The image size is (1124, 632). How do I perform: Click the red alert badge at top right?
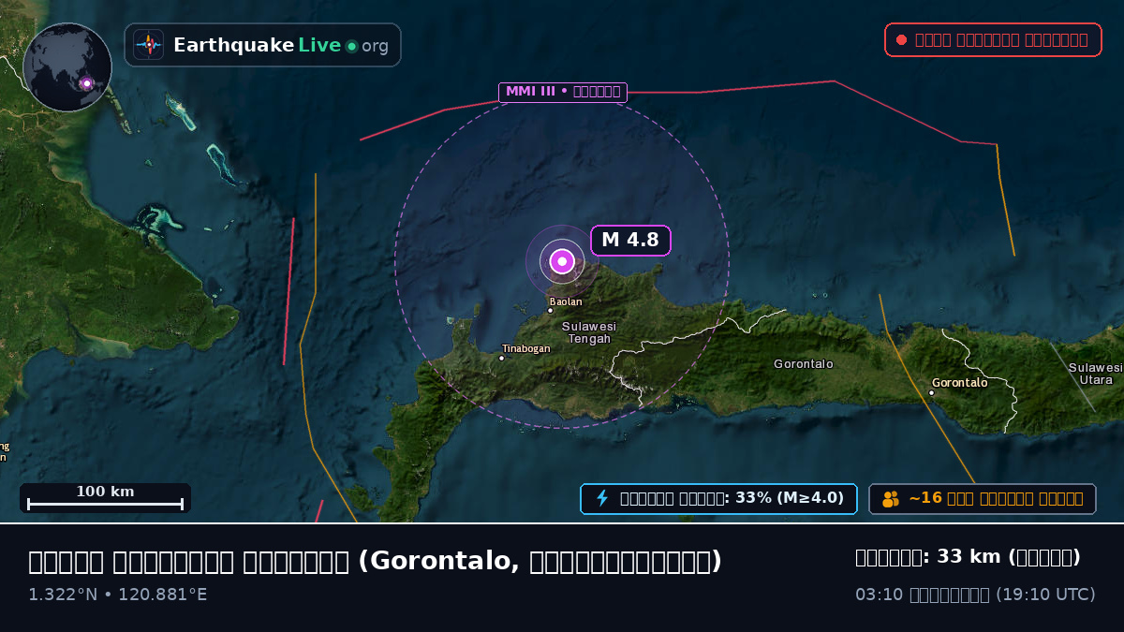click(x=993, y=40)
